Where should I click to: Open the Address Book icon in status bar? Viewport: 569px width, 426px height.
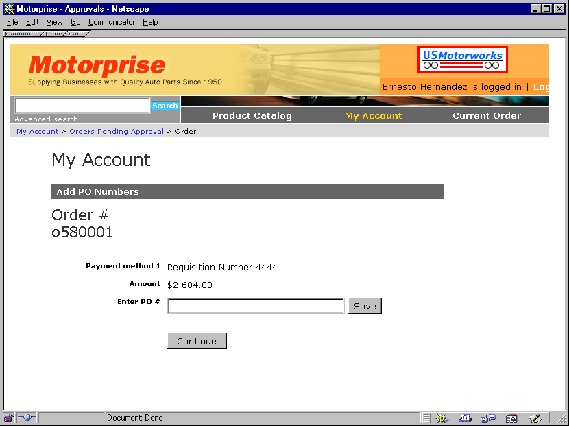[x=511, y=418]
